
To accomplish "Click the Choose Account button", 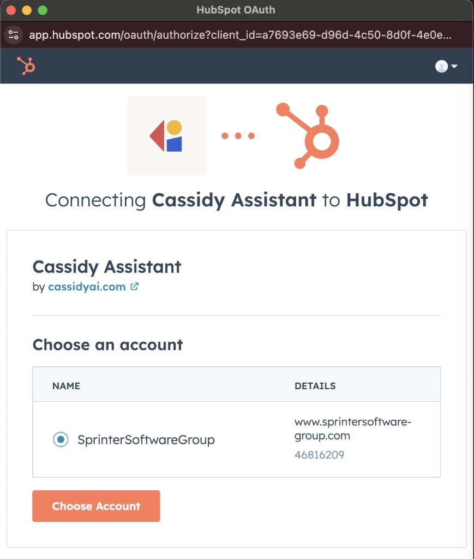I will (96, 506).
